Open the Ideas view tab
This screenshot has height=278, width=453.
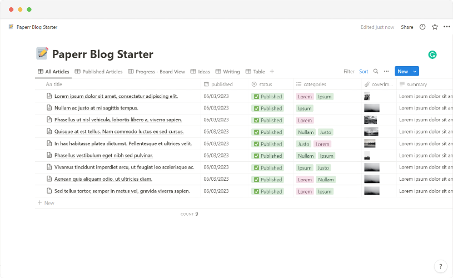click(200, 72)
